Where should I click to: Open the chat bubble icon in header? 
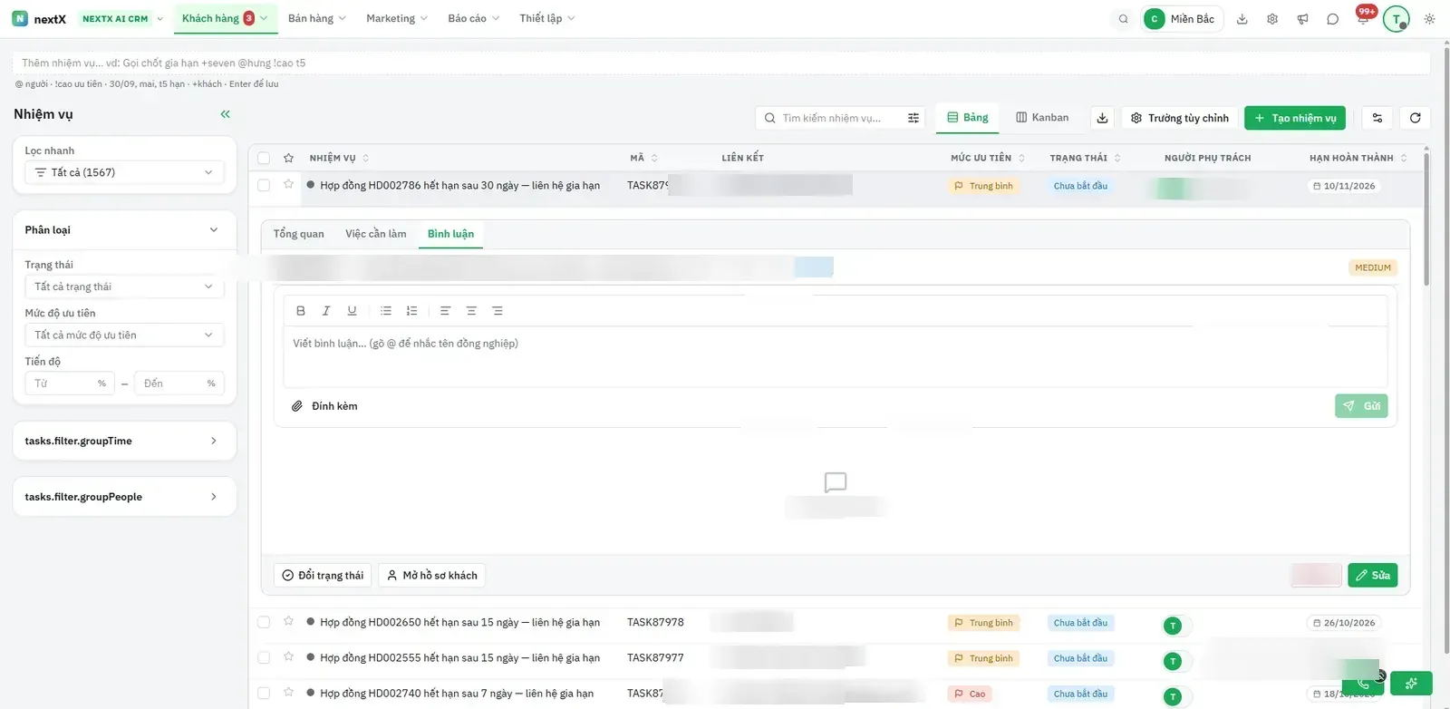(1332, 19)
